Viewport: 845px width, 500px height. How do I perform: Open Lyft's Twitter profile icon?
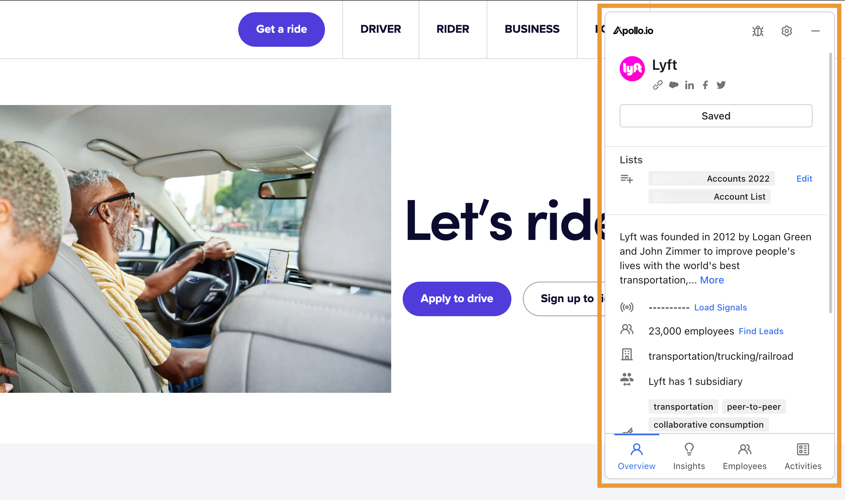pos(721,85)
